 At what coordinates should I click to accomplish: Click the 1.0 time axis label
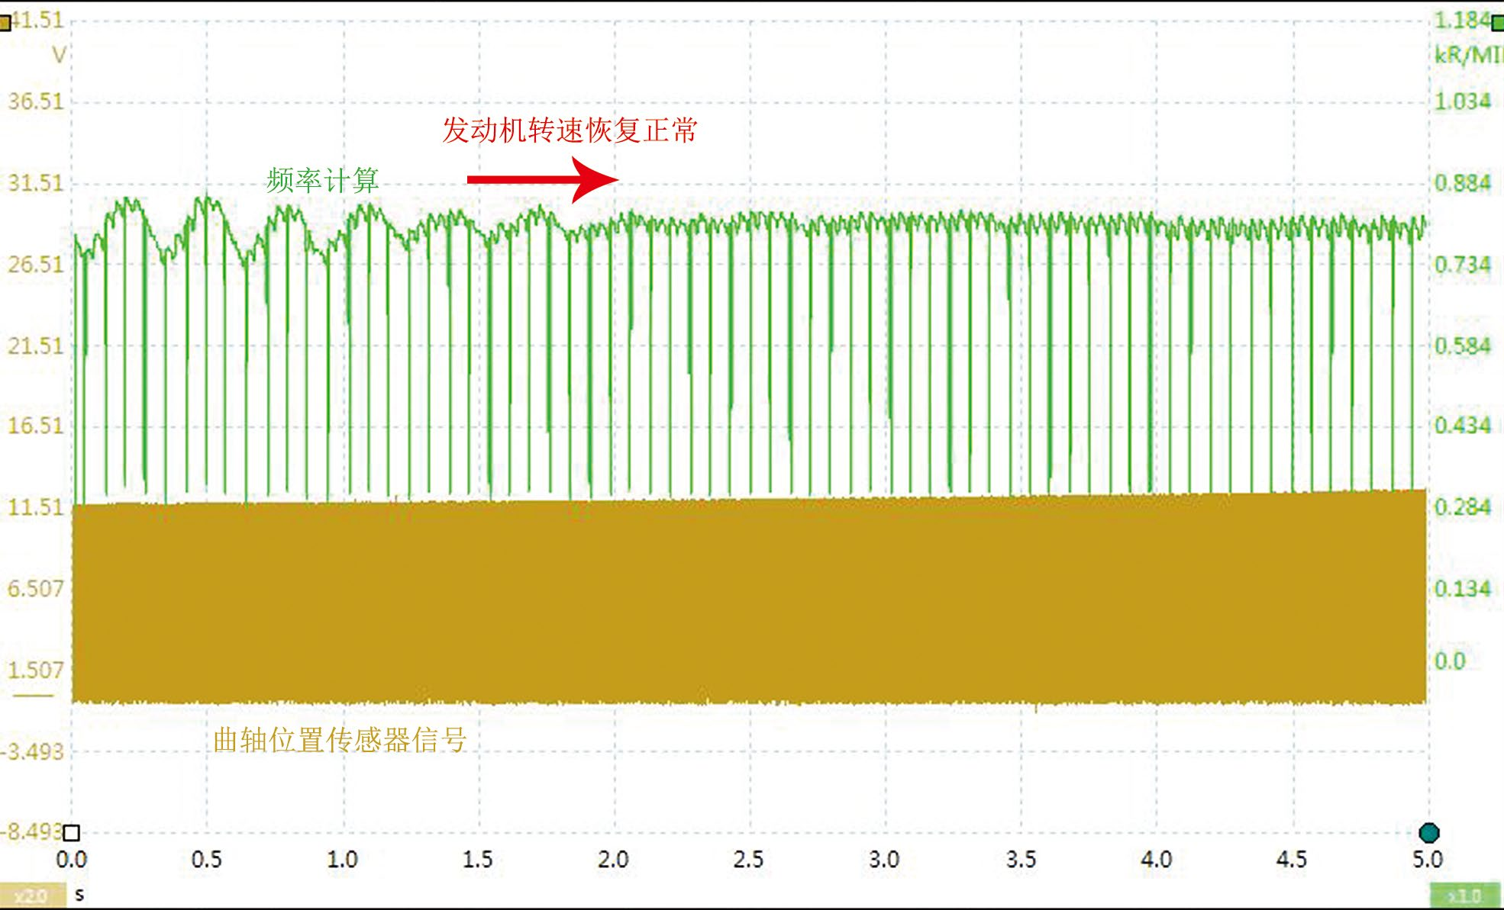pos(342,860)
